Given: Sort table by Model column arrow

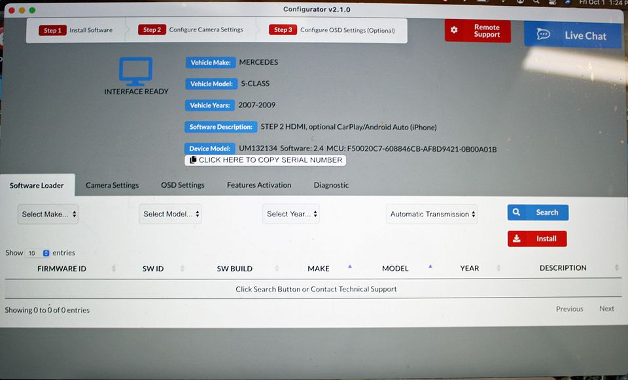Looking at the screenshot, I should click(430, 267).
